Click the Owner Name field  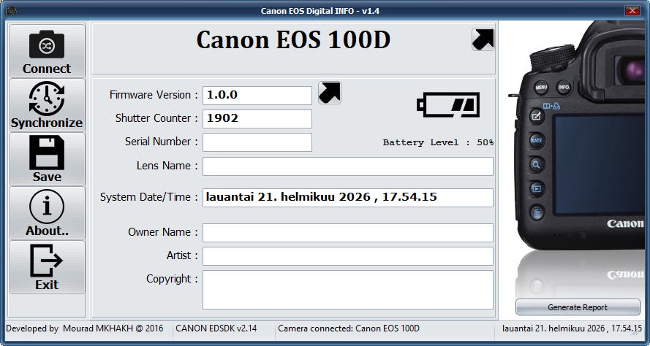[x=348, y=233]
